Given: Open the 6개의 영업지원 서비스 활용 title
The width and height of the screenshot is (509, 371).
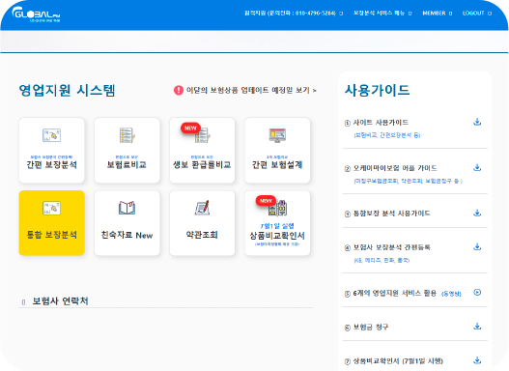Looking at the screenshot, I should pos(395,293).
